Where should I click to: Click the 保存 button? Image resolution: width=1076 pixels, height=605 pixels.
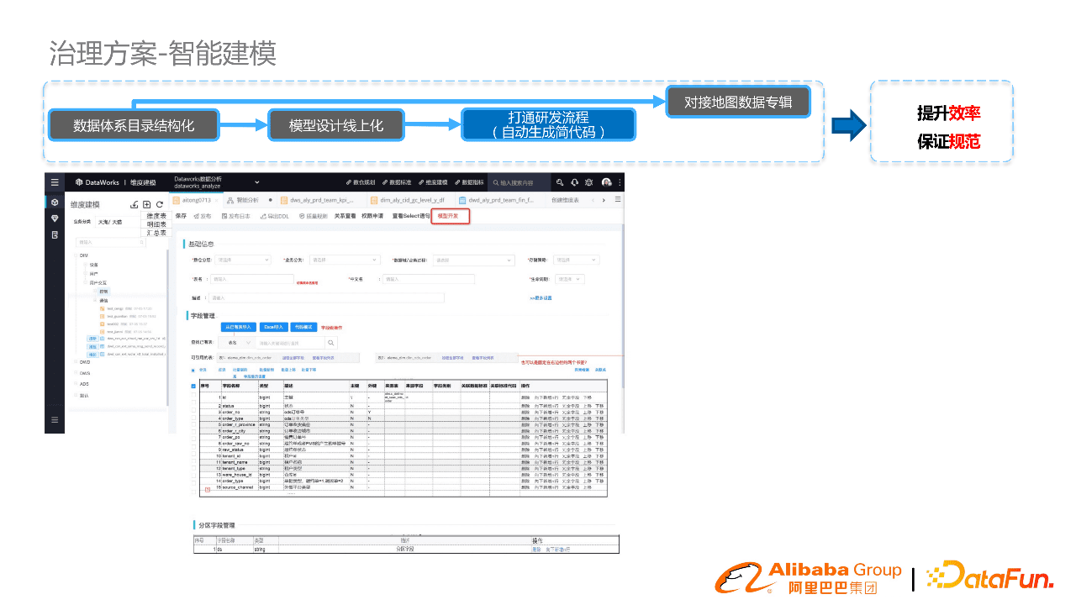[x=181, y=216]
